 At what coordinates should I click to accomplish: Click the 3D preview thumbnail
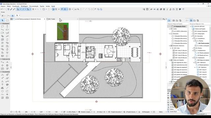tap(63, 31)
